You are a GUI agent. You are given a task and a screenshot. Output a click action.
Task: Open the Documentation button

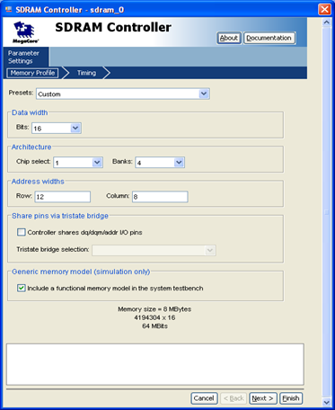(269, 38)
